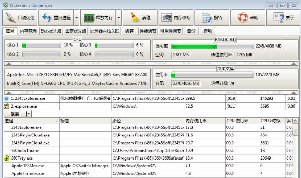This screenshot has width=301, height=178.
Task: Collapse page file panel with lower-right up-arrow
Action: click(294, 92)
